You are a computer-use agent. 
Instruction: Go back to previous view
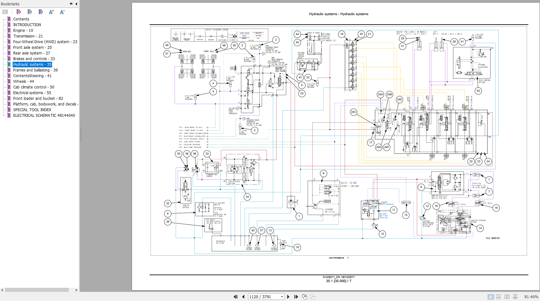pyautogui.click(x=305, y=297)
